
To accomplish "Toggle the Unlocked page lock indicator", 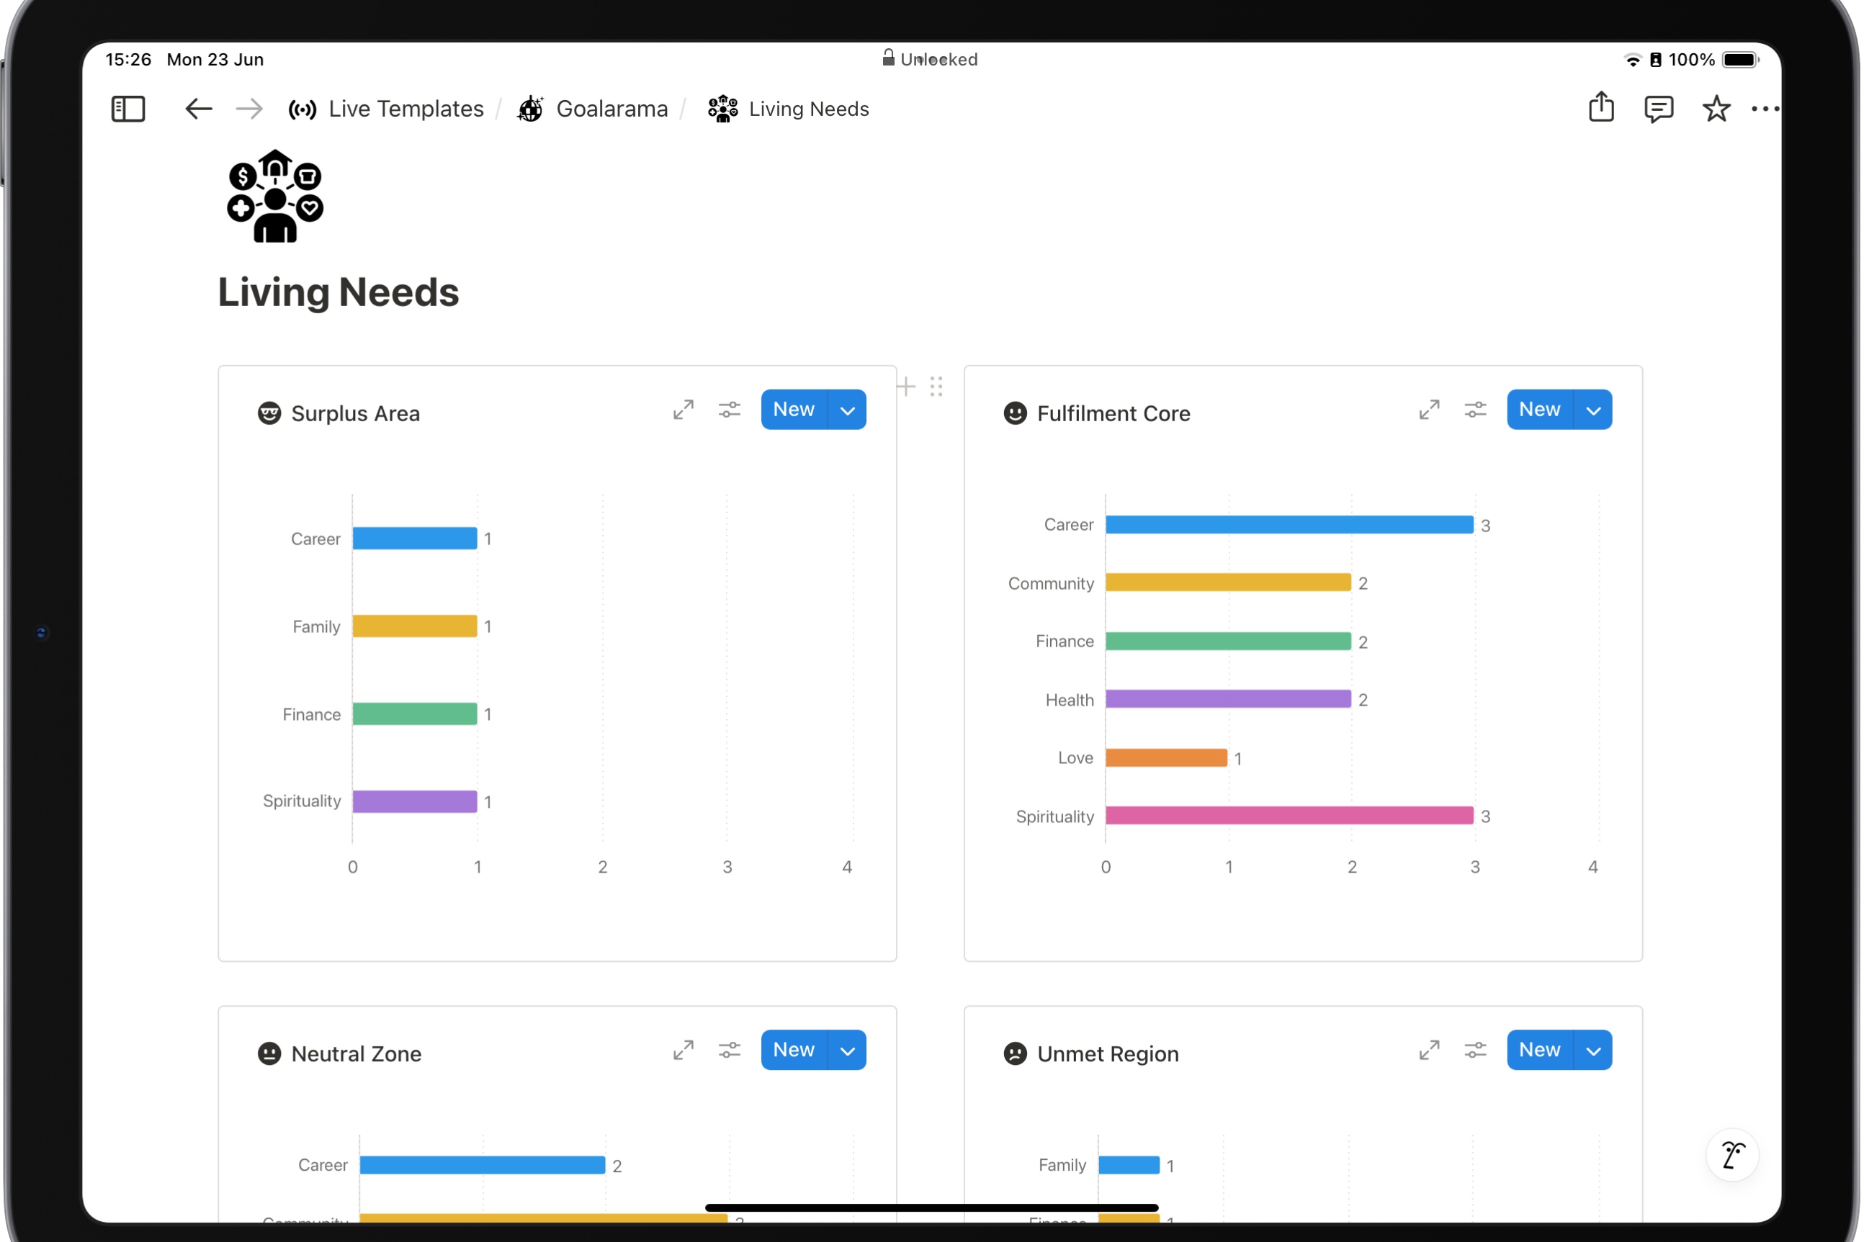I will click(x=930, y=60).
